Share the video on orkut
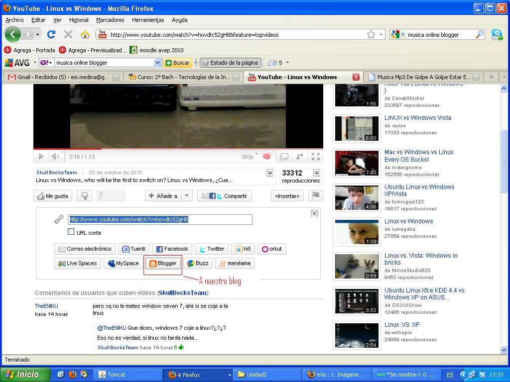510x382 pixels. pyautogui.click(x=272, y=249)
